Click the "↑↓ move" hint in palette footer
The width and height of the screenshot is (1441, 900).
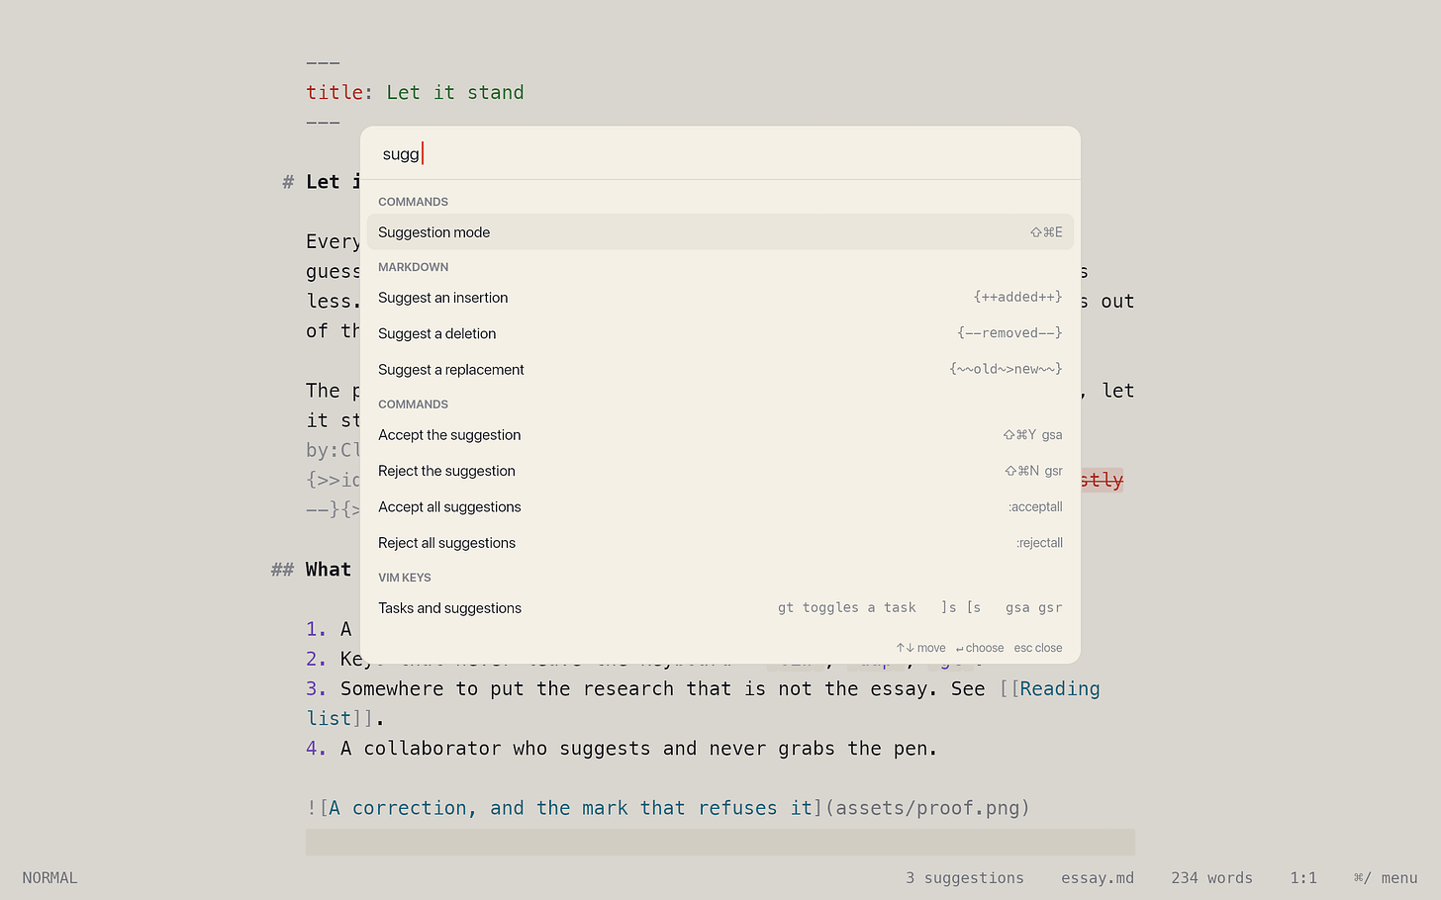pyautogui.click(x=920, y=648)
